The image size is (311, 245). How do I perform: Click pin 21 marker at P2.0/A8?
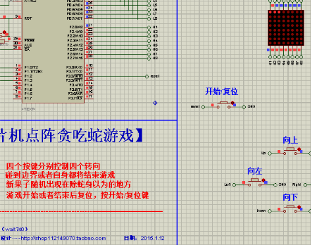(x=88, y=26)
